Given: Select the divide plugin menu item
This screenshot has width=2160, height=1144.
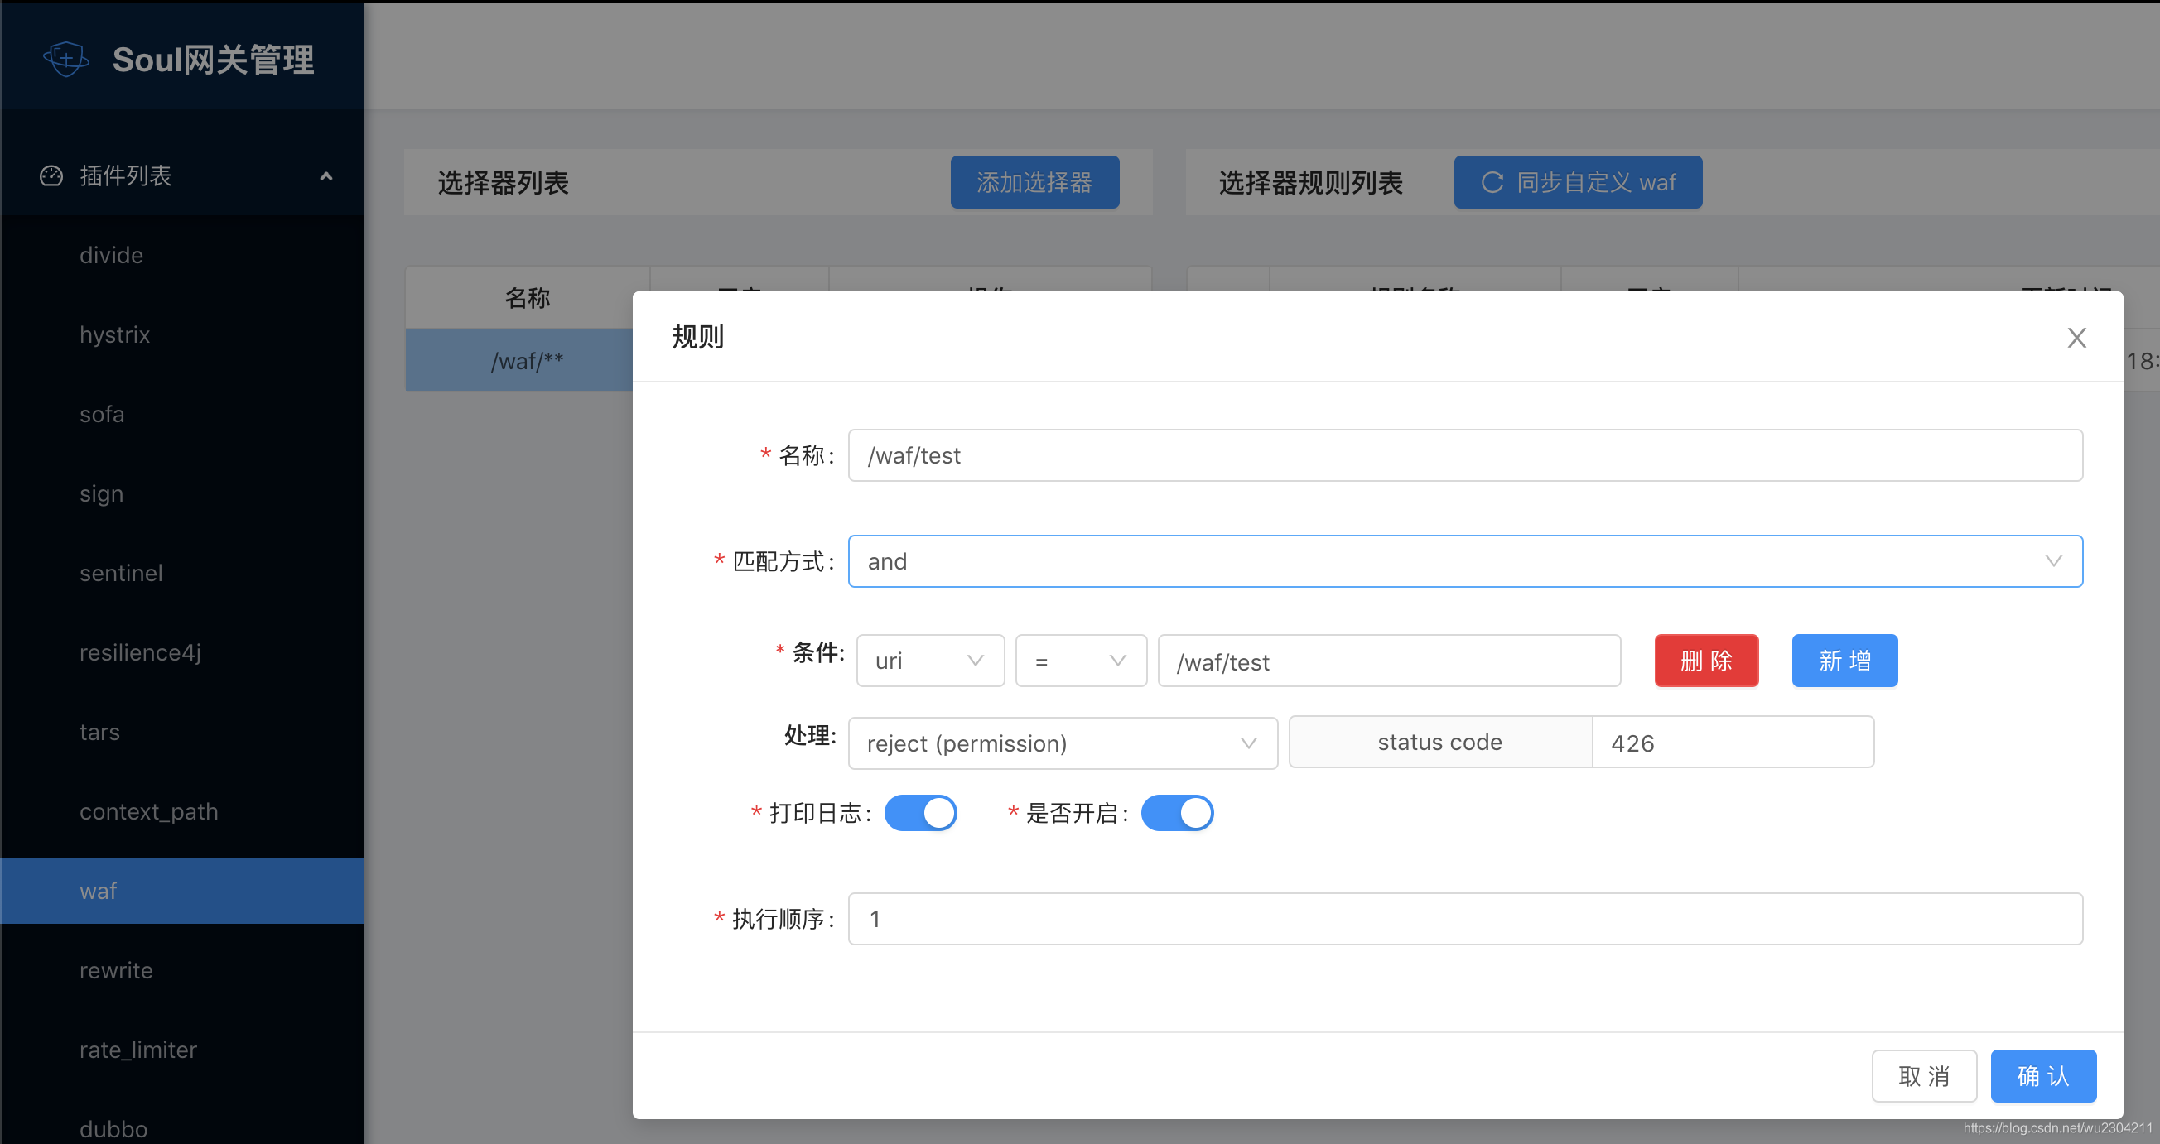Looking at the screenshot, I should tap(112, 255).
